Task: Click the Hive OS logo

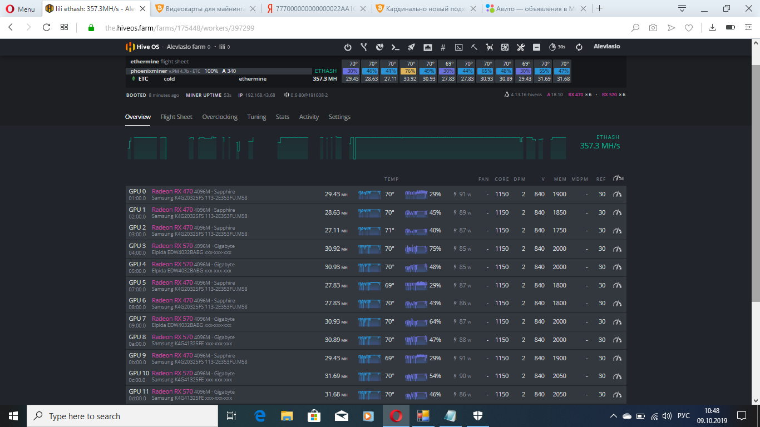Action: pos(142,47)
